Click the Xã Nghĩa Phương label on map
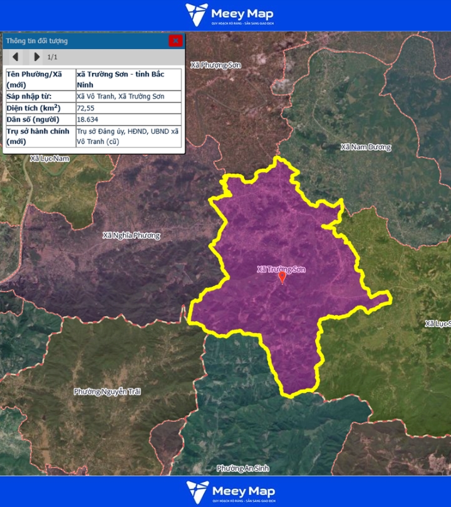This screenshot has width=451, height=507. (x=131, y=236)
